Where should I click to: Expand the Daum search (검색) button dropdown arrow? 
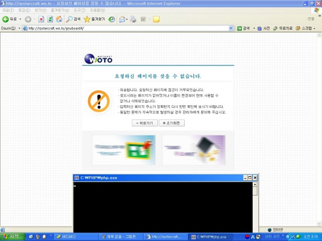point(254,28)
